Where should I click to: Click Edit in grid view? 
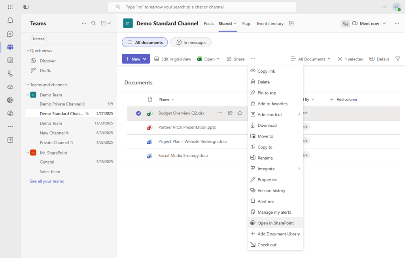click(173, 59)
